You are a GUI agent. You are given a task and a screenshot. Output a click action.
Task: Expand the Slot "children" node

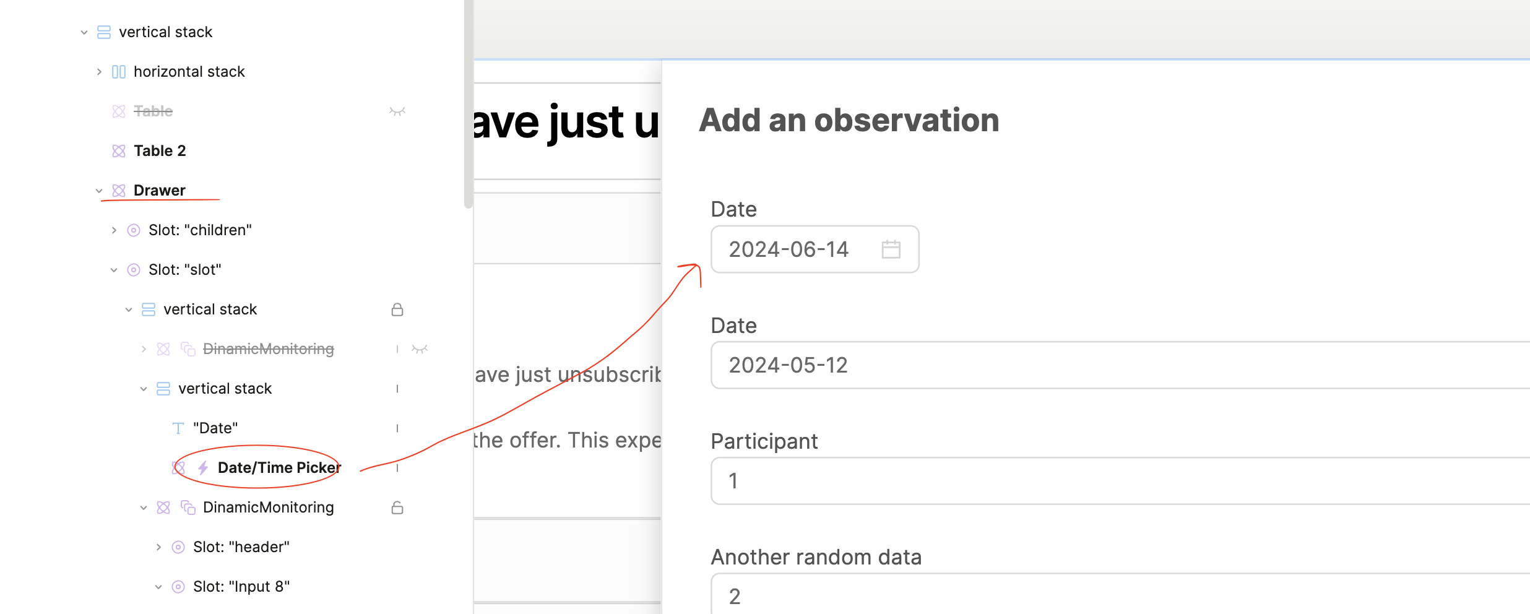pyautogui.click(x=114, y=230)
